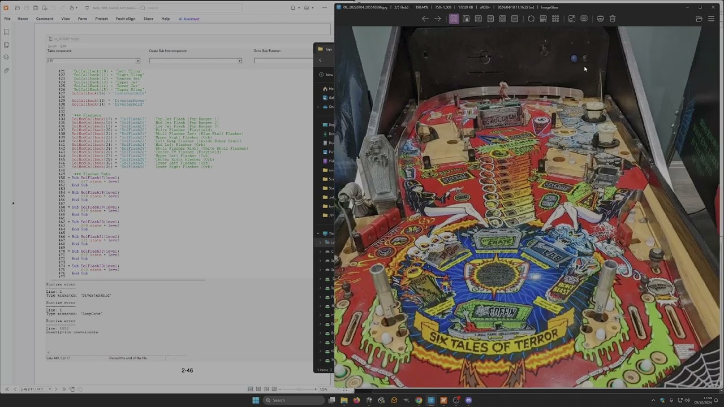Toggle checkerboard background in ImageGlass
This screenshot has height=407, width=724.
tap(555, 19)
